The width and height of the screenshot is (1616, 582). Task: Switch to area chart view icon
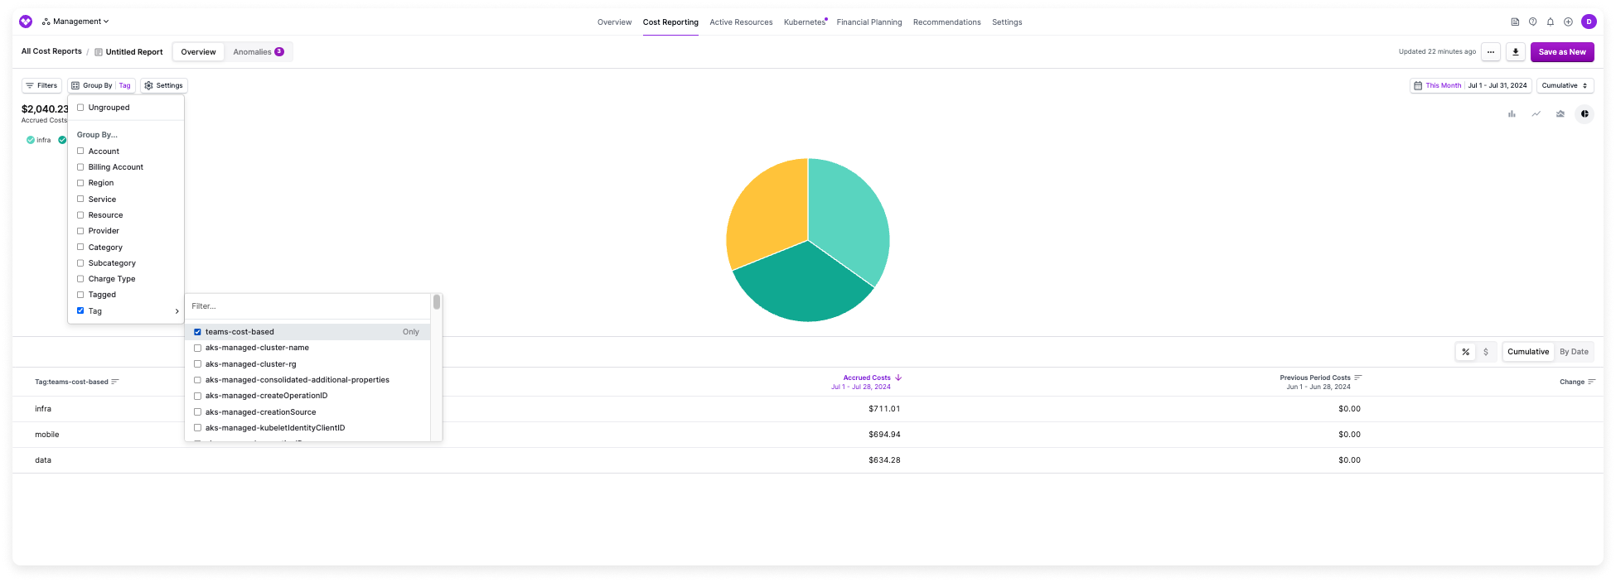pyautogui.click(x=1560, y=114)
